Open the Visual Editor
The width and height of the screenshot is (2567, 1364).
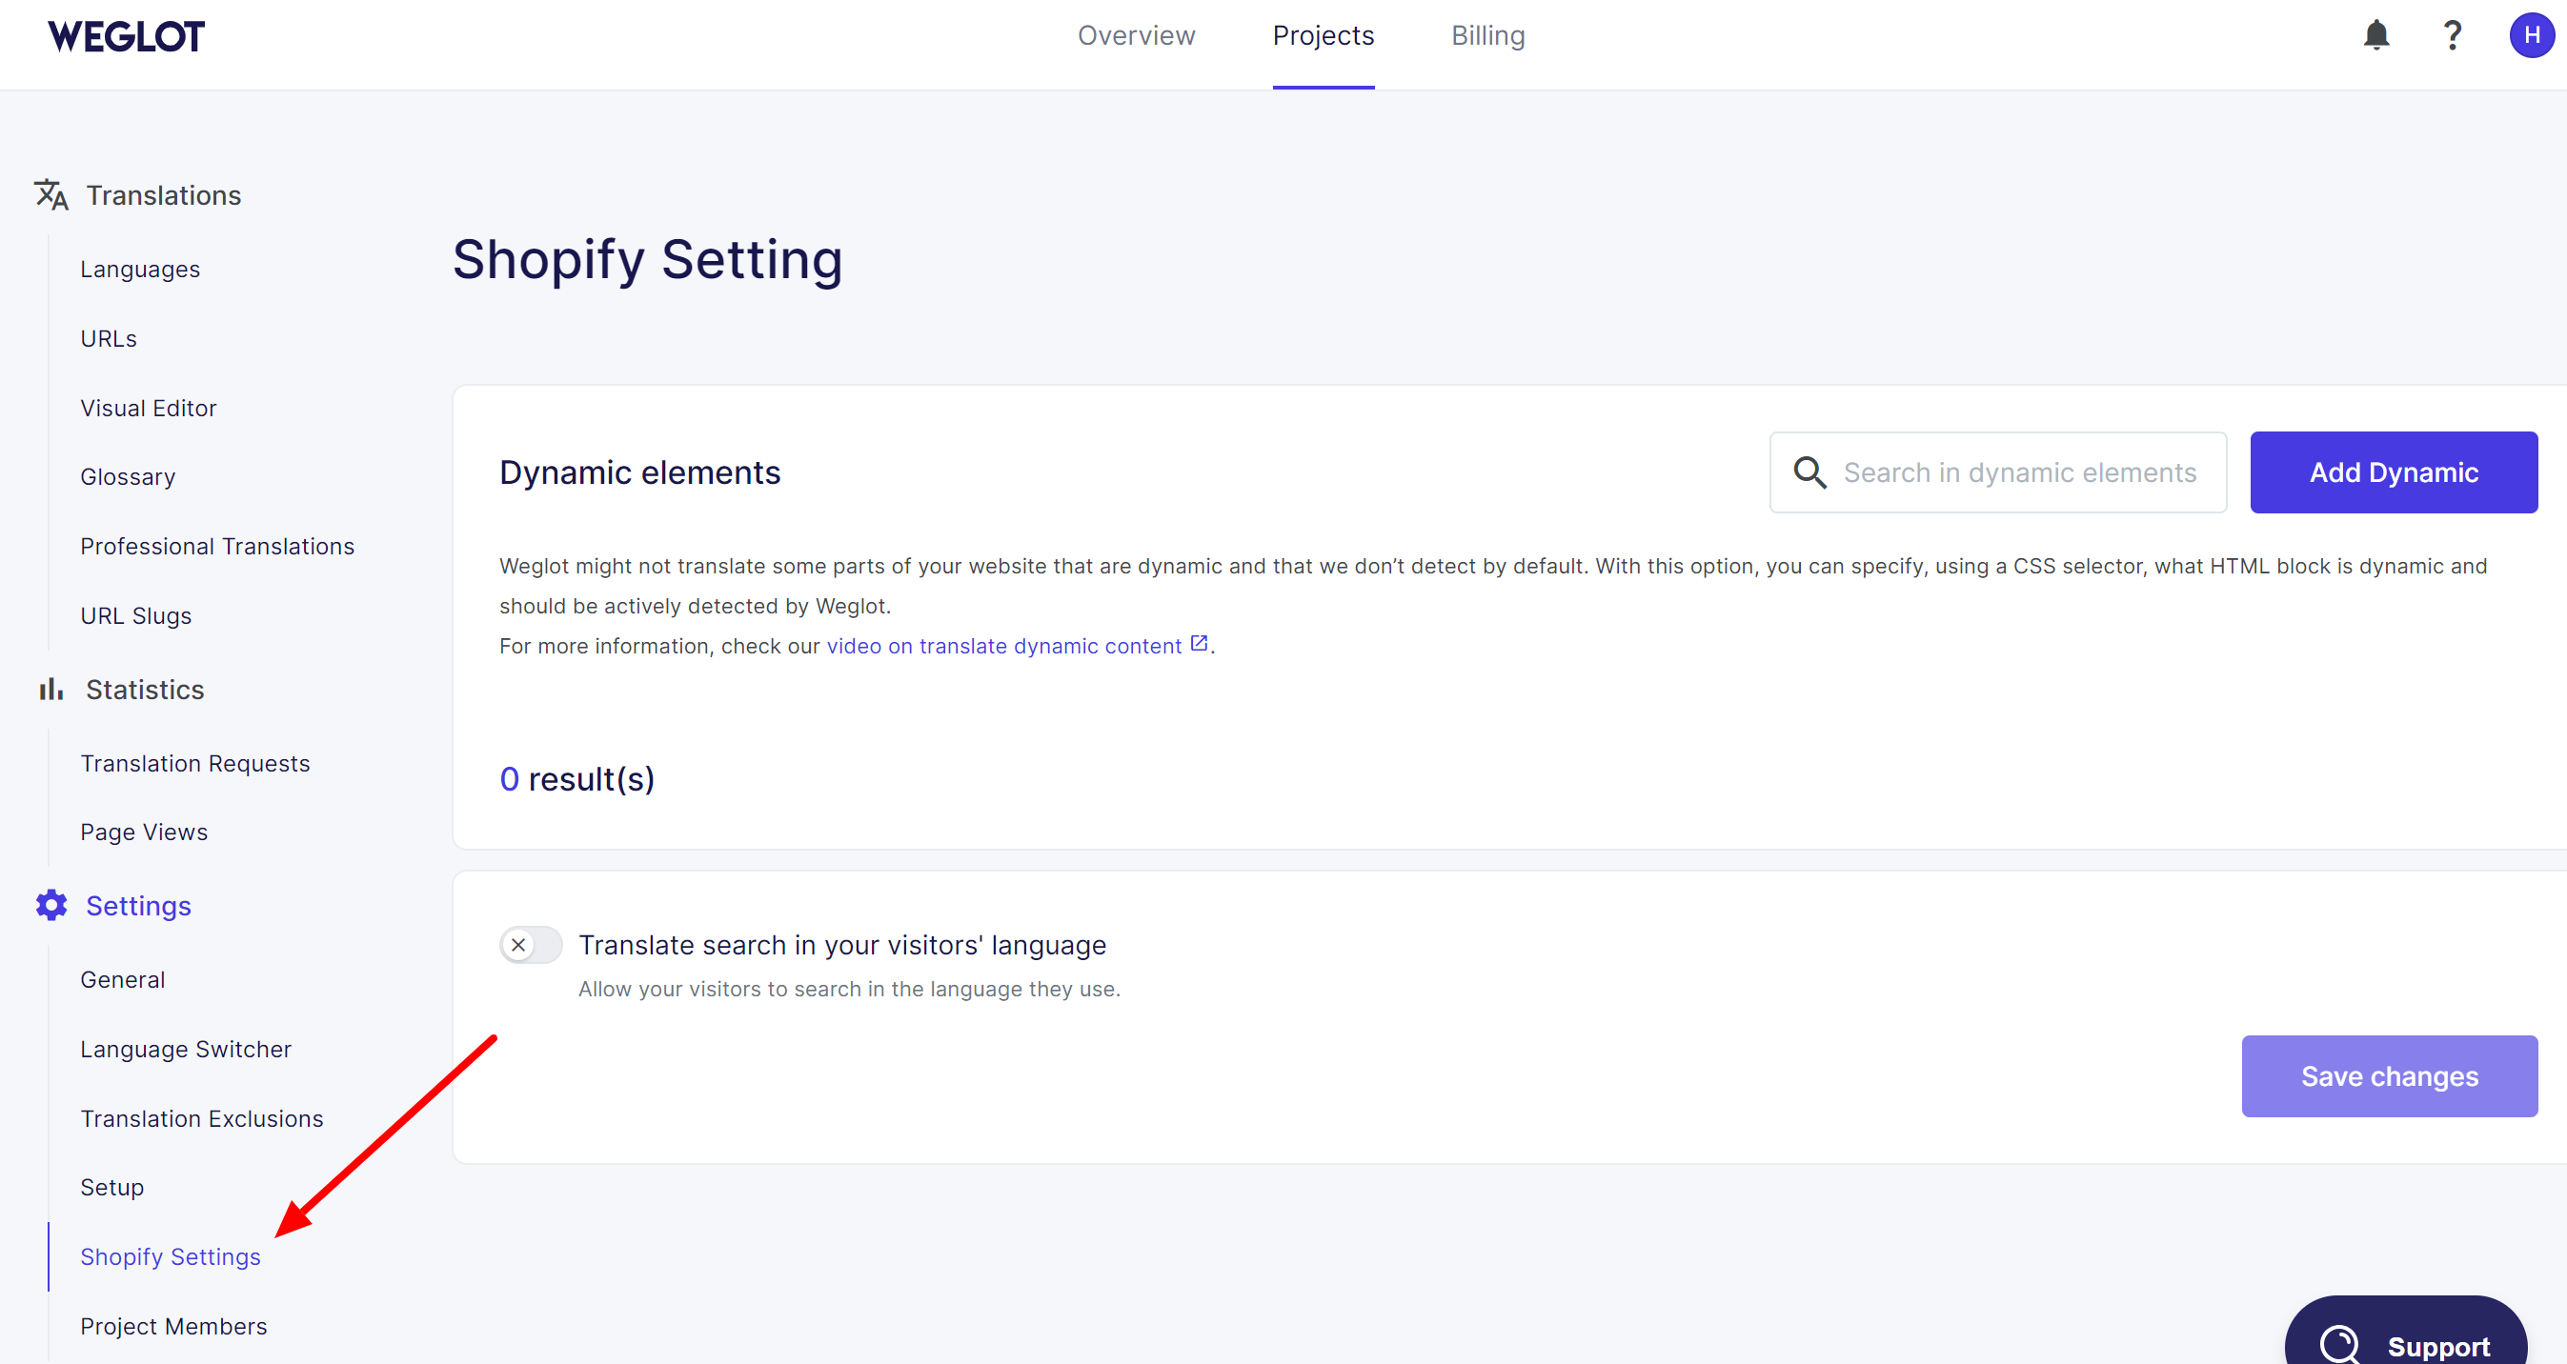pyautogui.click(x=149, y=408)
